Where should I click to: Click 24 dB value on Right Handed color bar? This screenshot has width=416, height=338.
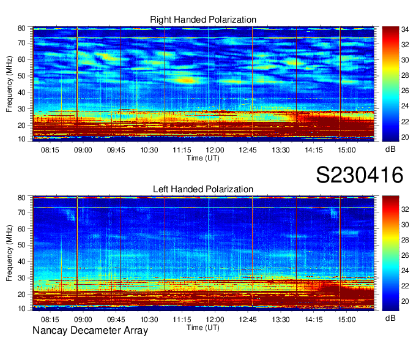[405, 106]
